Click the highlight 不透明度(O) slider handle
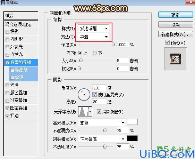The width and height of the screenshot is (195, 159). [105, 130]
